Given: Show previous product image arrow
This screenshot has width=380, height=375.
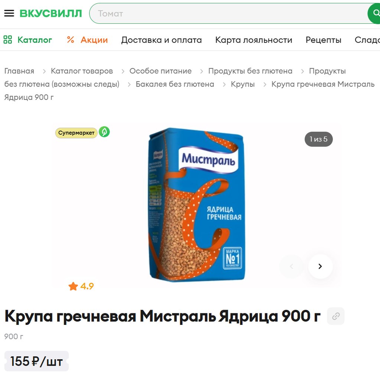Looking at the screenshot, I should coord(291,266).
